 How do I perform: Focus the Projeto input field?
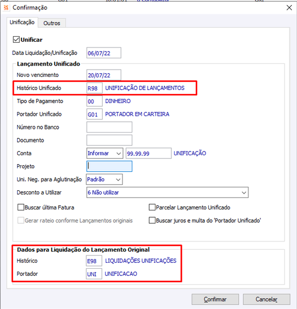click(110, 166)
